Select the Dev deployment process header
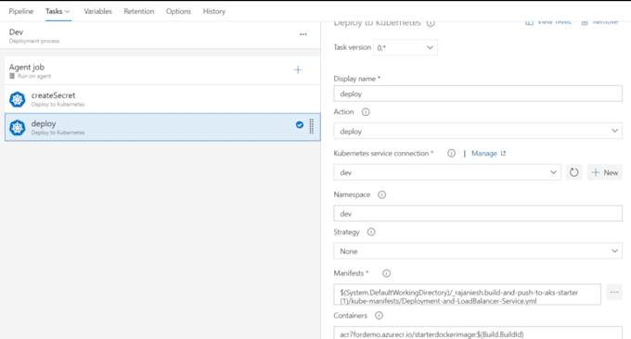631x339 pixels. (161, 35)
